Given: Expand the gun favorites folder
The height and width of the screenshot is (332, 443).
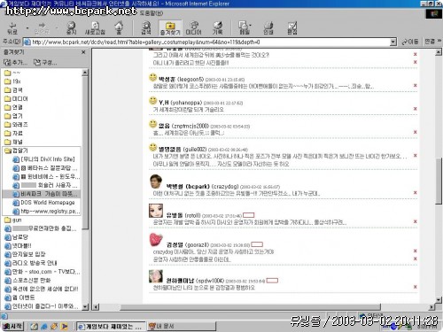Looking at the screenshot, I should click(13, 220).
